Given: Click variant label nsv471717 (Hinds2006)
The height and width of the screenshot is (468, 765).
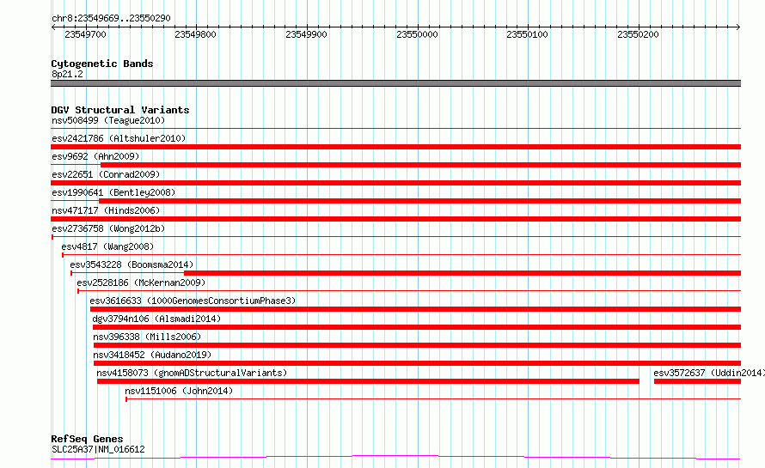Looking at the screenshot, I should [x=106, y=210].
